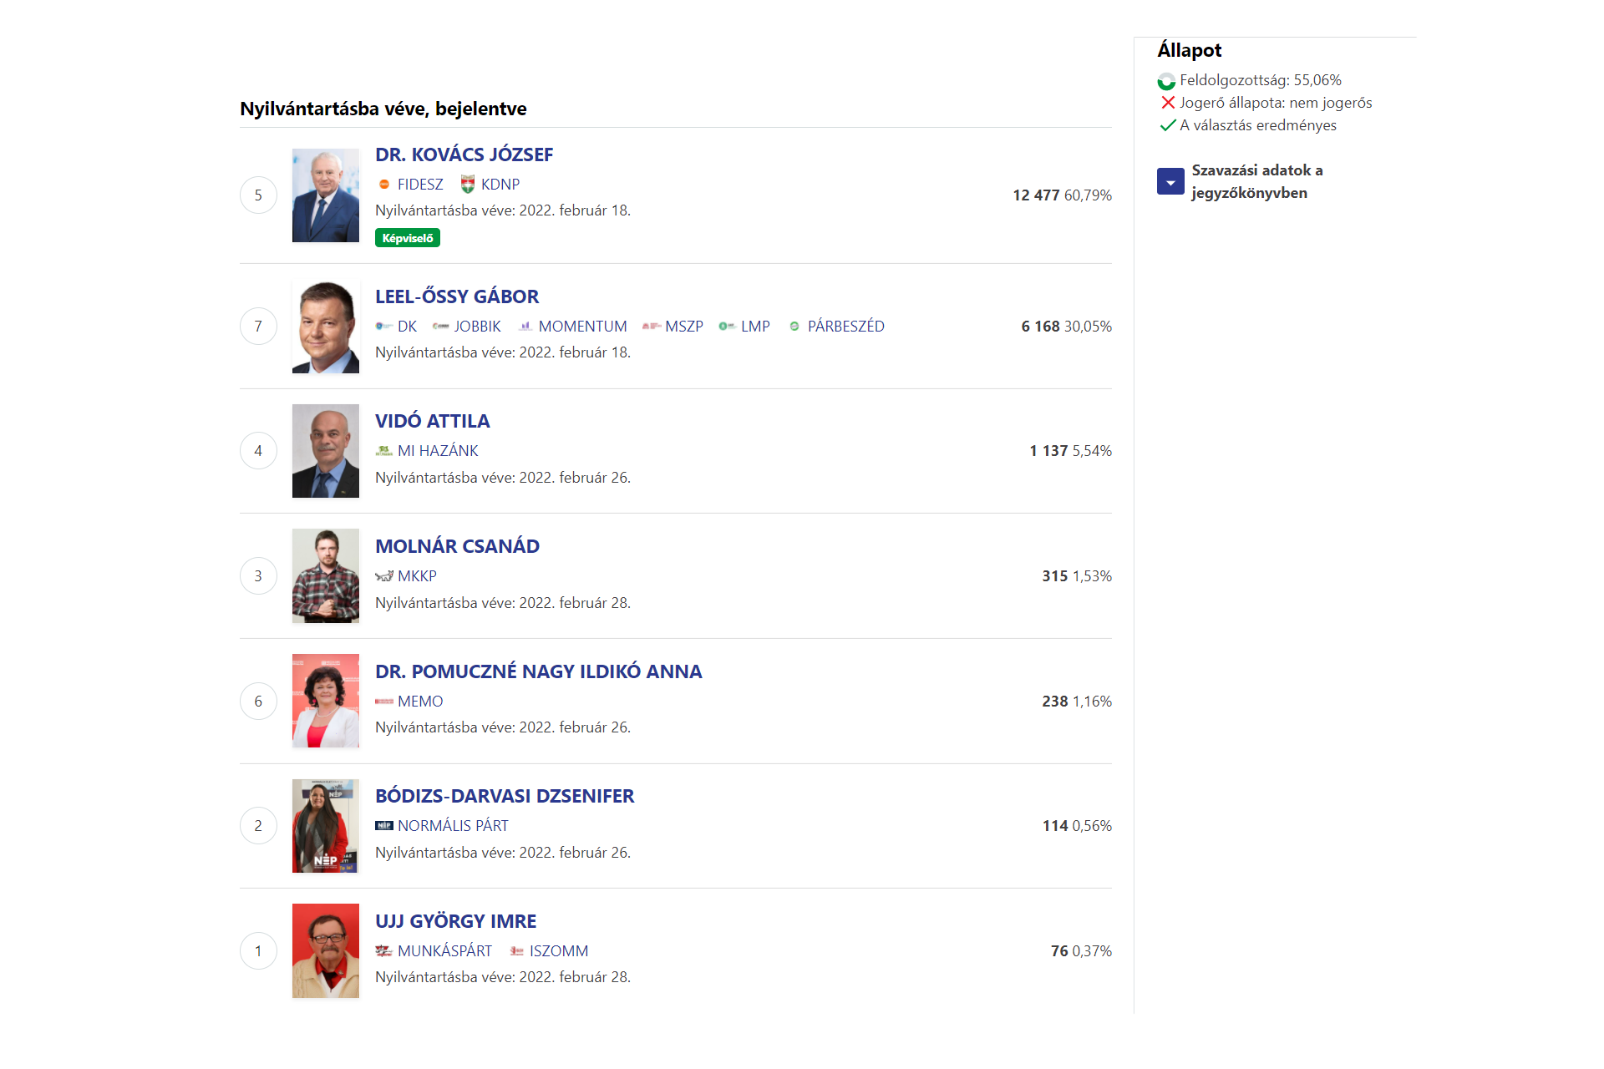Open the Szavazási adatok a jegyzőkönyvben label

(x=1256, y=181)
